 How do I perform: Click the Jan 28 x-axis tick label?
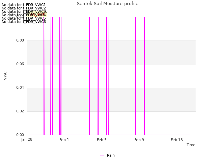[x=27, y=139]
